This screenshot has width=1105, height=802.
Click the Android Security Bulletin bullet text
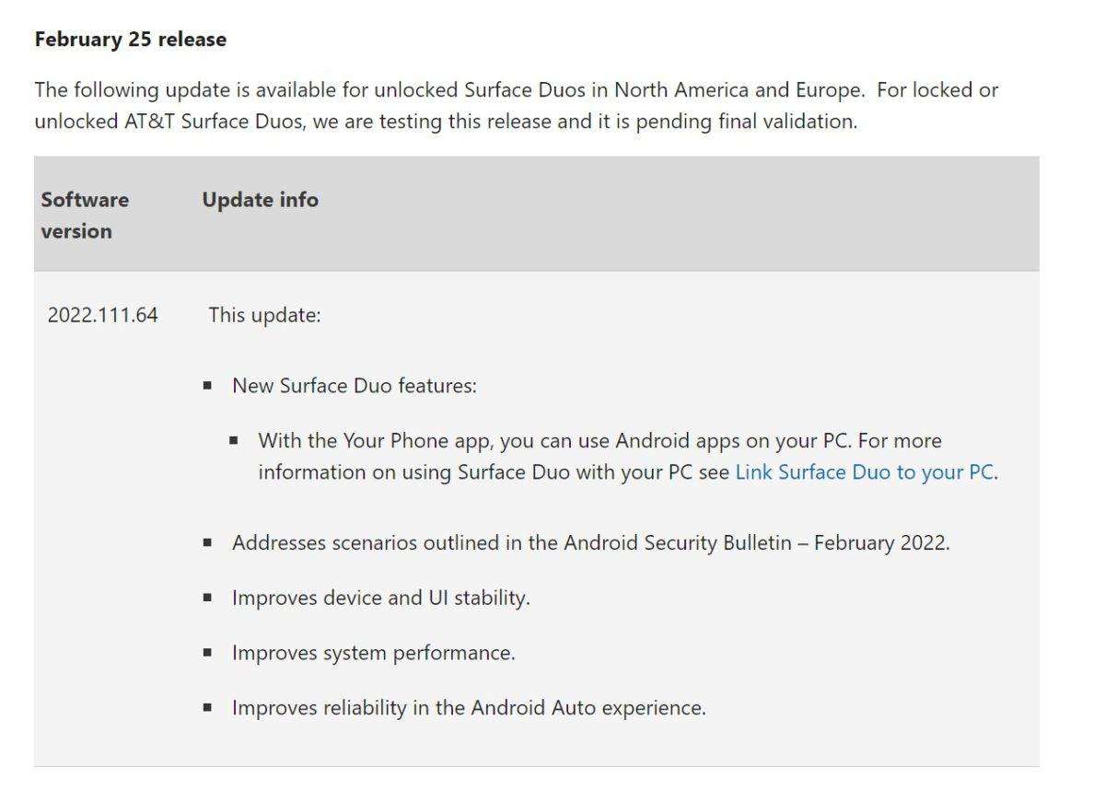[x=589, y=542]
